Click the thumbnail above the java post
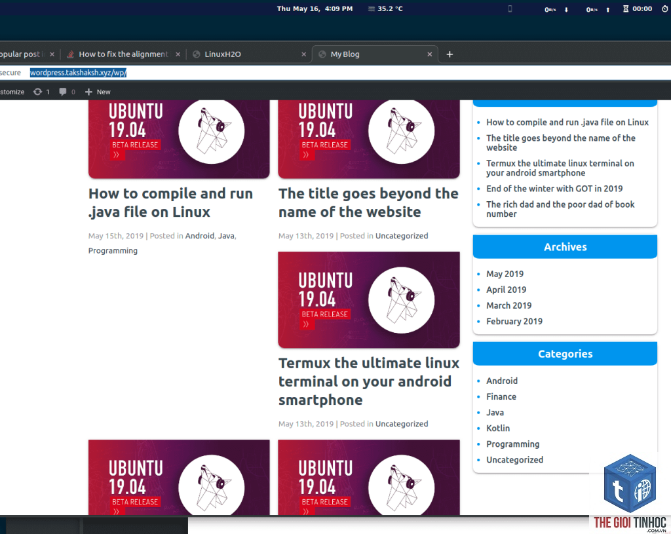This screenshot has height=534, width=671. pos(179,139)
